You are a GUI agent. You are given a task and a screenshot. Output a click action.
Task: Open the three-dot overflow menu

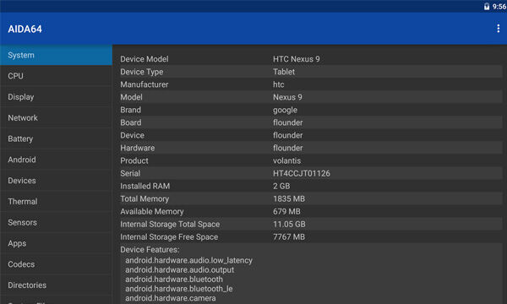pos(498,29)
